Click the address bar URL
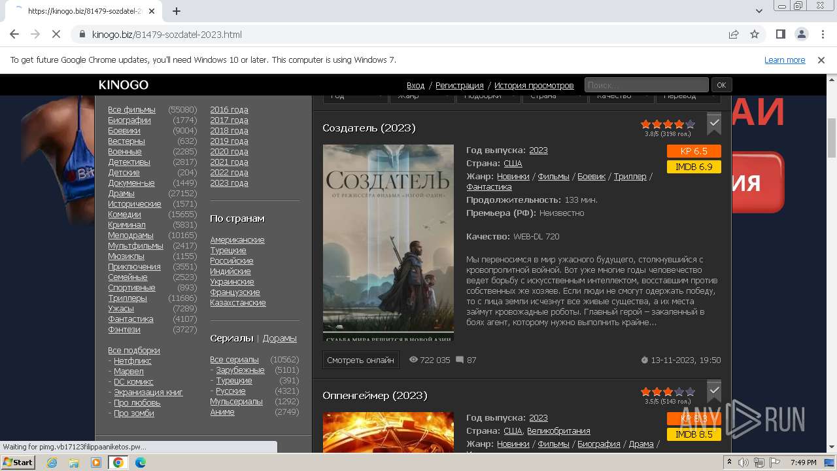 tap(167, 35)
